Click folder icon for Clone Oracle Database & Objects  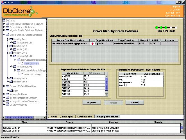[8, 24]
